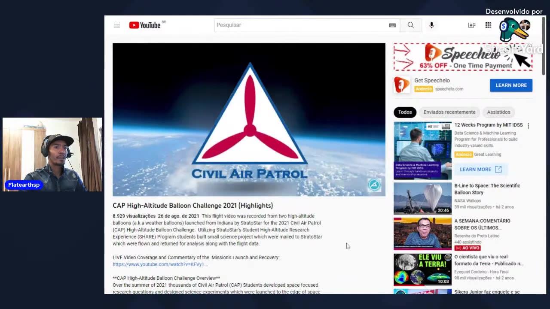Select the Assistidos filter chip
This screenshot has width=550, height=309.
[x=498, y=112]
